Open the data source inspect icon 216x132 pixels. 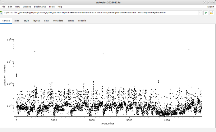(x=212, y=13)
